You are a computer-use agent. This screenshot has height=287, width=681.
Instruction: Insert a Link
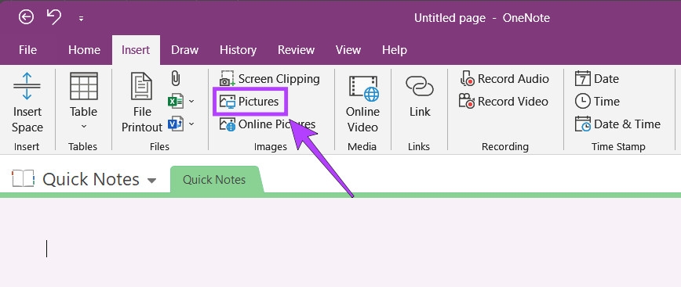click(x=420, y=96)
